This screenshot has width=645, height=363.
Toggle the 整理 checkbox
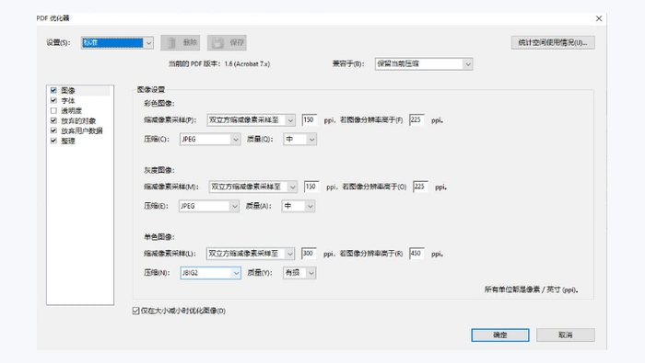point(53,141)
